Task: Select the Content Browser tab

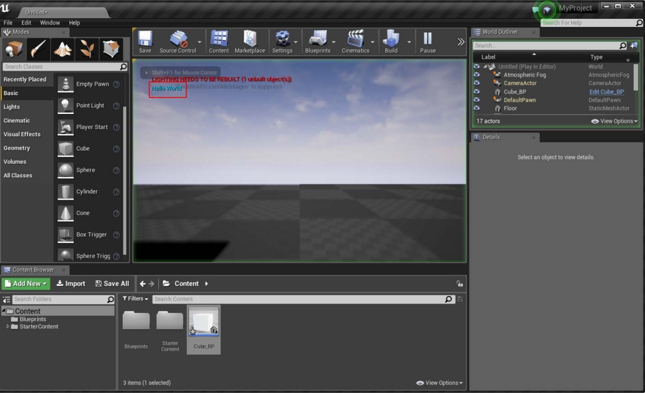Action: [35, 270]
